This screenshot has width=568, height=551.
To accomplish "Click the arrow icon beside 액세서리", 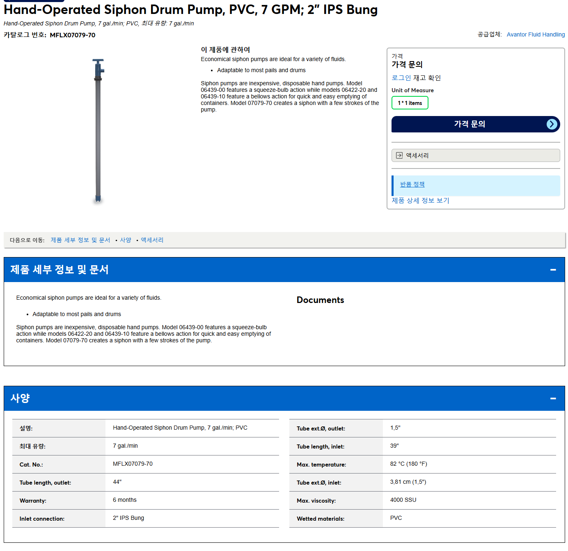I will [399, 155].
